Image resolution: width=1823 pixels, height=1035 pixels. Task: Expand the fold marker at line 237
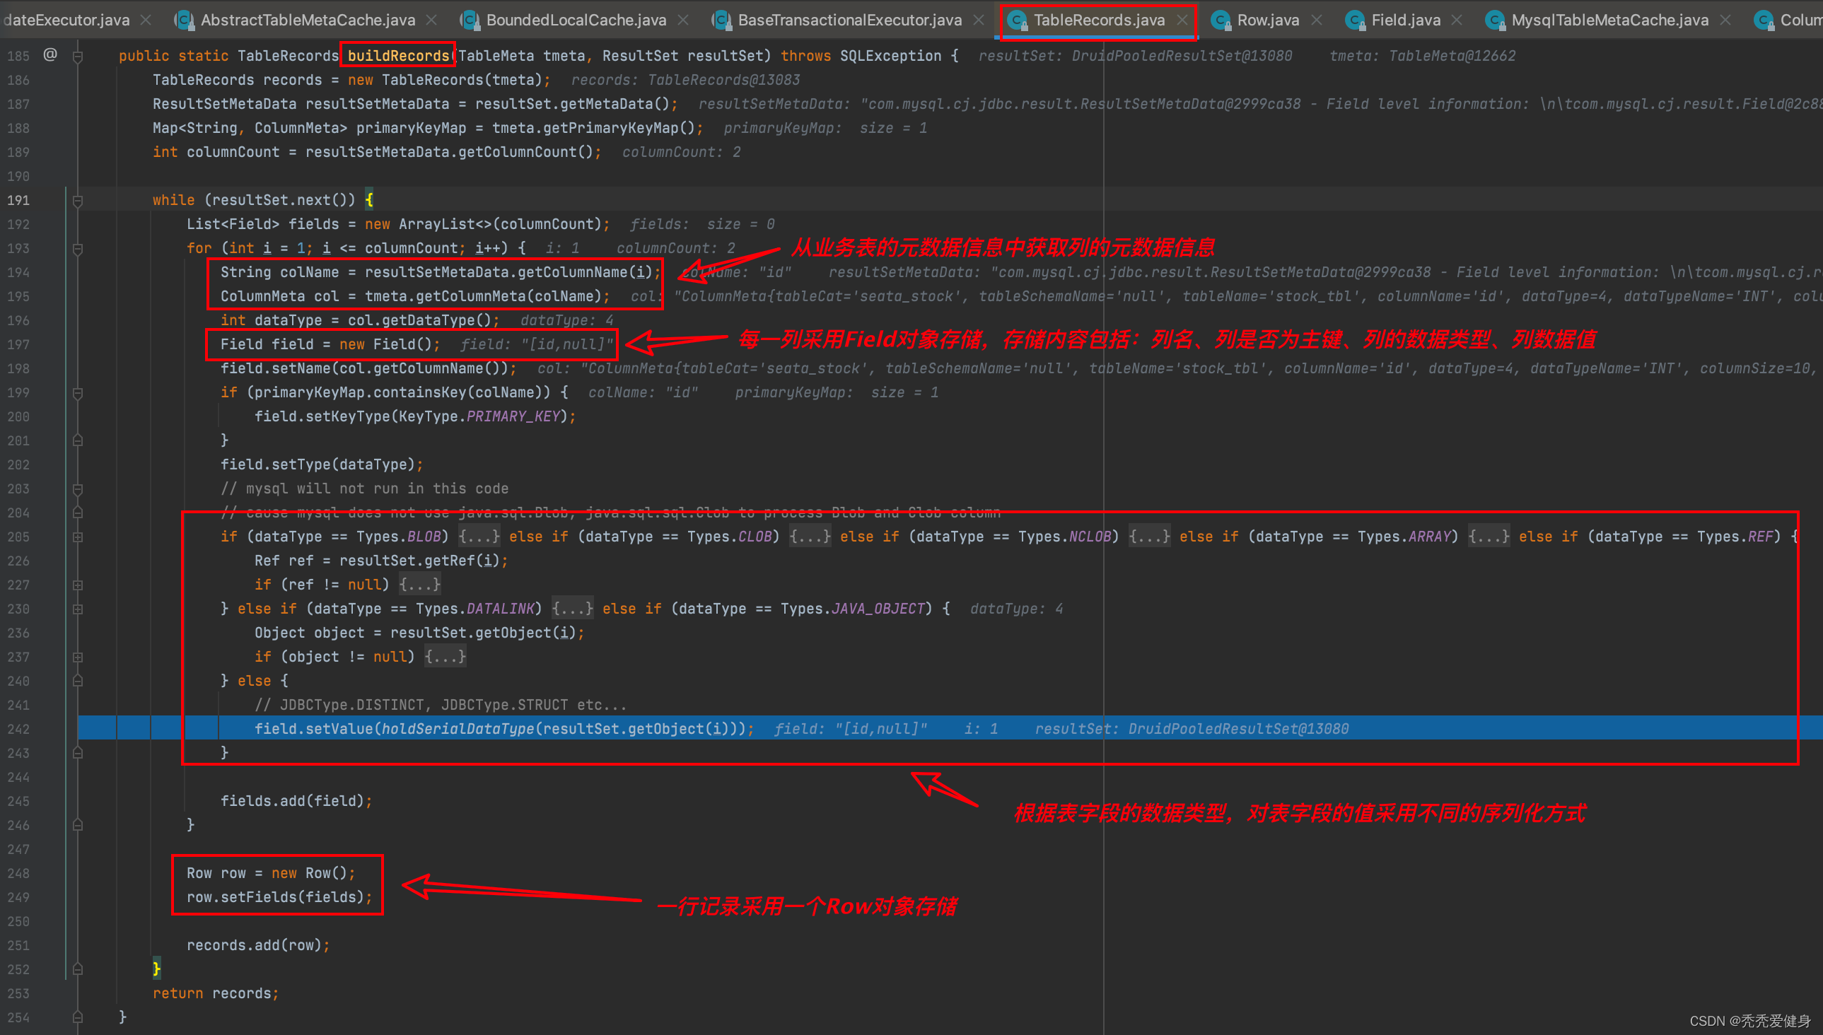tap(78, 657)
